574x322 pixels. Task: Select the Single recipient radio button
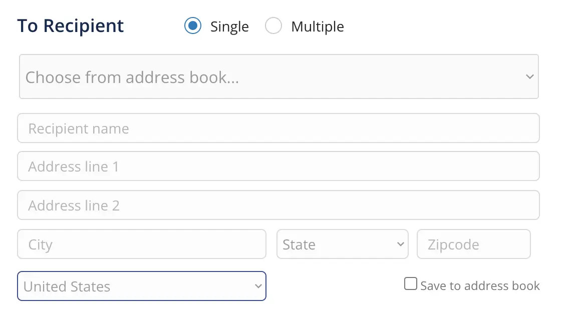click(193, 26)
